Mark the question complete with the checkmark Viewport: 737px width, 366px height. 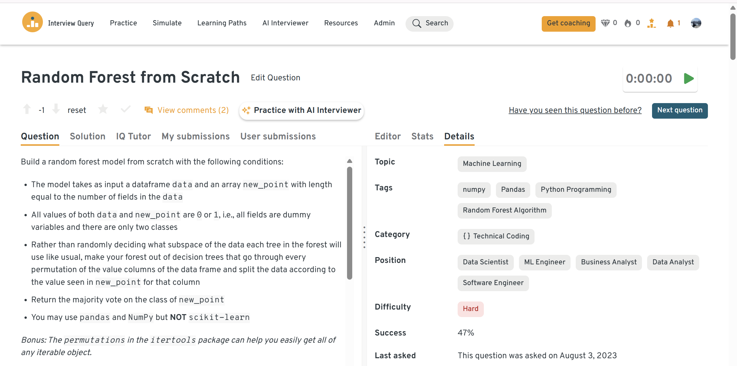[x=126, y=109]
